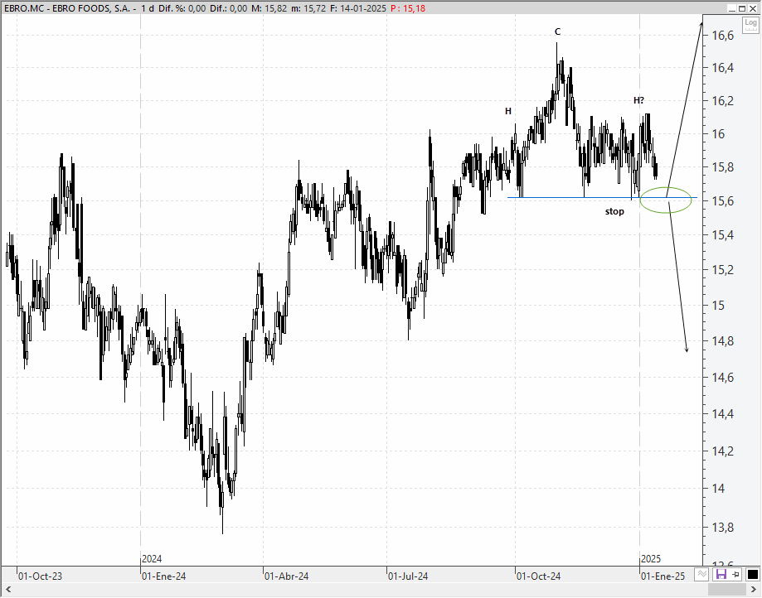Click the 16,6 price axis label

coord(723,36)
